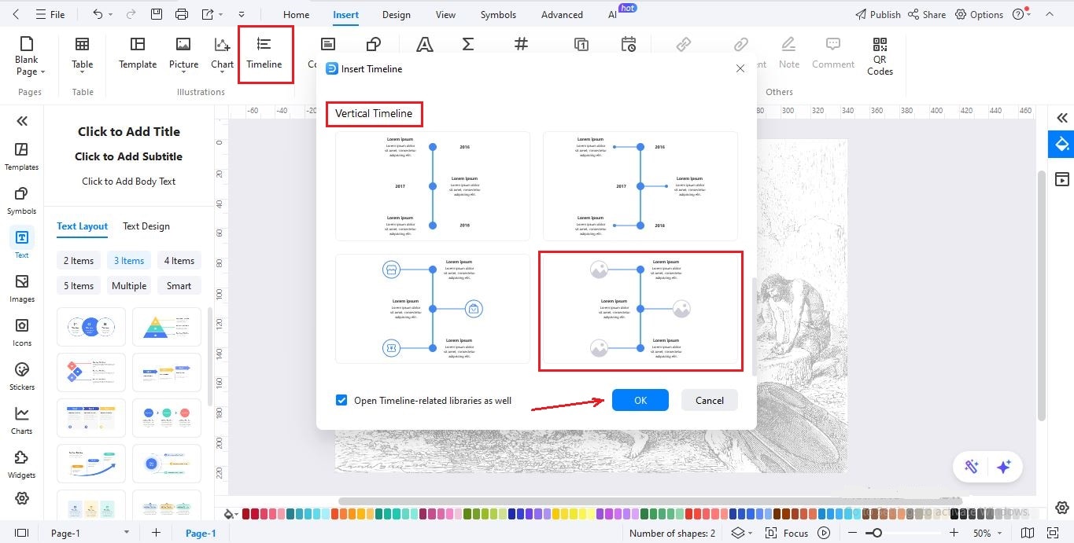
Task: Insert a Blank Page
Action: pos(27,55)
